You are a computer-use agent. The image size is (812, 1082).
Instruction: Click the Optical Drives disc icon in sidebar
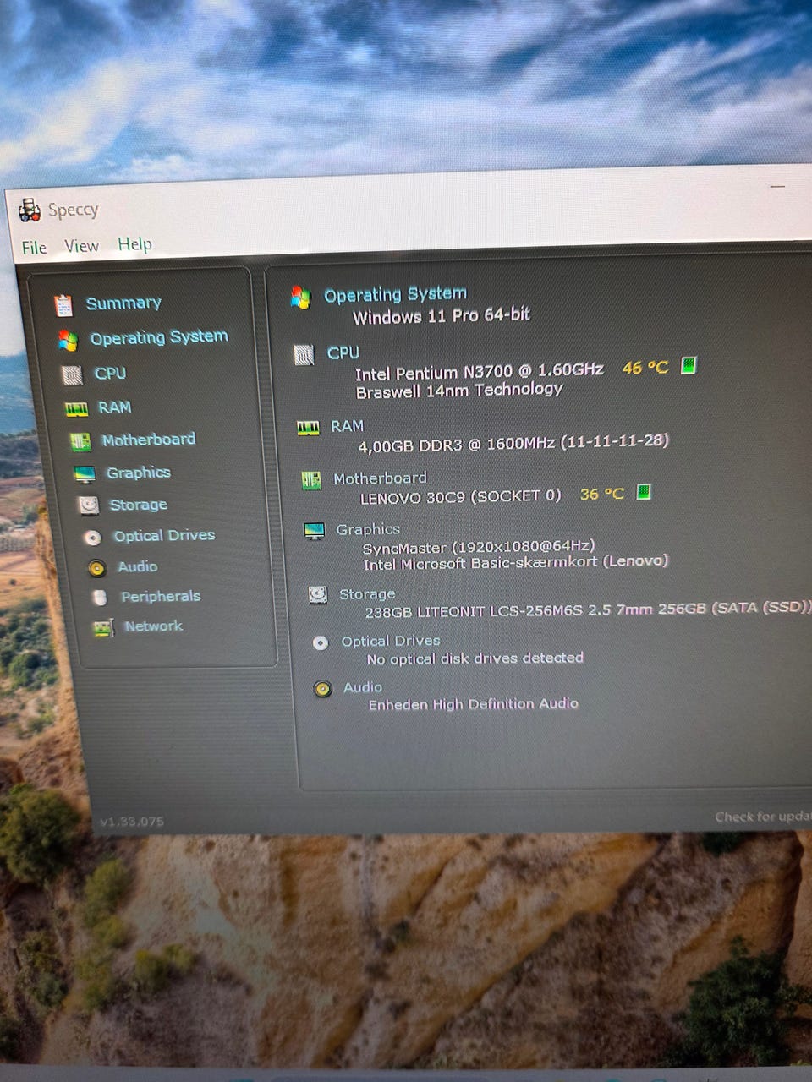pos(92,538)
